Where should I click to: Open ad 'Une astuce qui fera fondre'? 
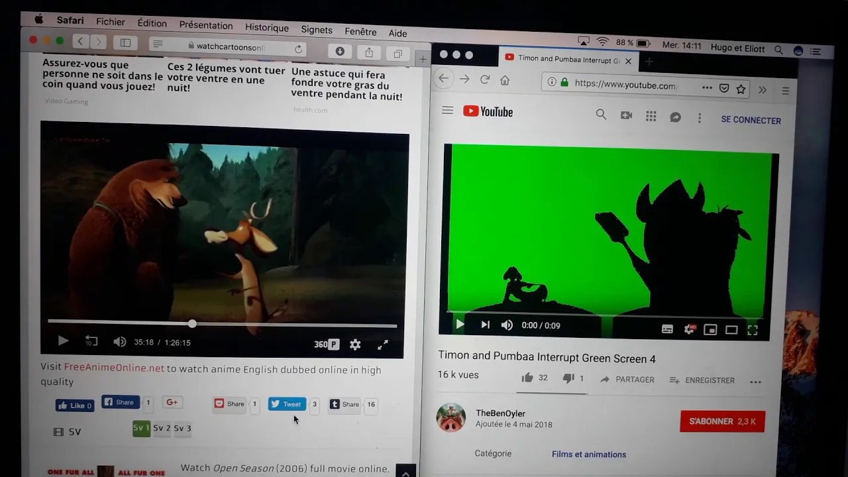347,85
